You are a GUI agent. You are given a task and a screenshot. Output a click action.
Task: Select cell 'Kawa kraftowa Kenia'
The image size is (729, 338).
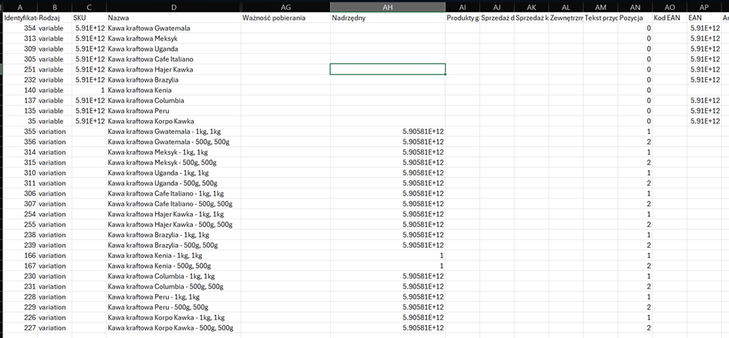[x=174, y=90]
